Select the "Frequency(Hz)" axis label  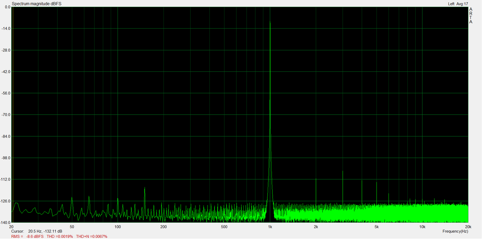(455, 231)
